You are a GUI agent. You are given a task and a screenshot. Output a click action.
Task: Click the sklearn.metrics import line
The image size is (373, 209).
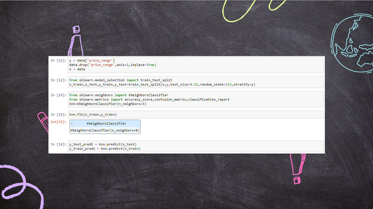149,99
